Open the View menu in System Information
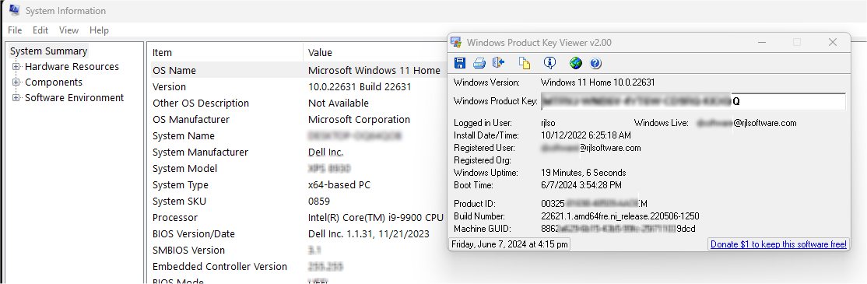This screenshot has height=284, width=867. [x=69, y=30]
